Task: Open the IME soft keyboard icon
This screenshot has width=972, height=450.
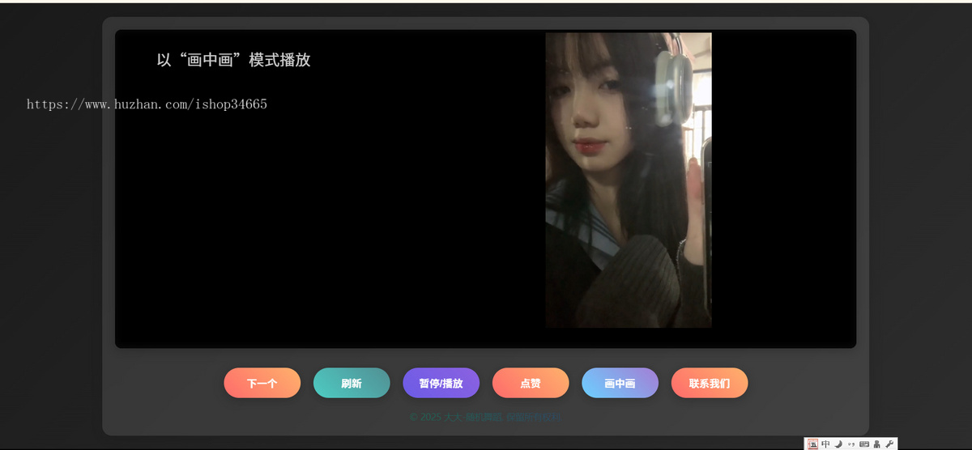Action: [864, 444]
